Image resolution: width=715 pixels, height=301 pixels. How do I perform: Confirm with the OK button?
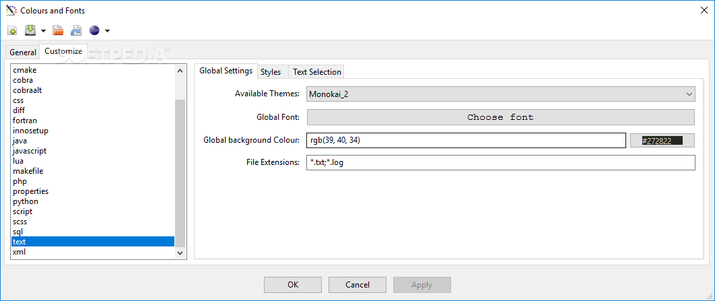click(293, 285)
